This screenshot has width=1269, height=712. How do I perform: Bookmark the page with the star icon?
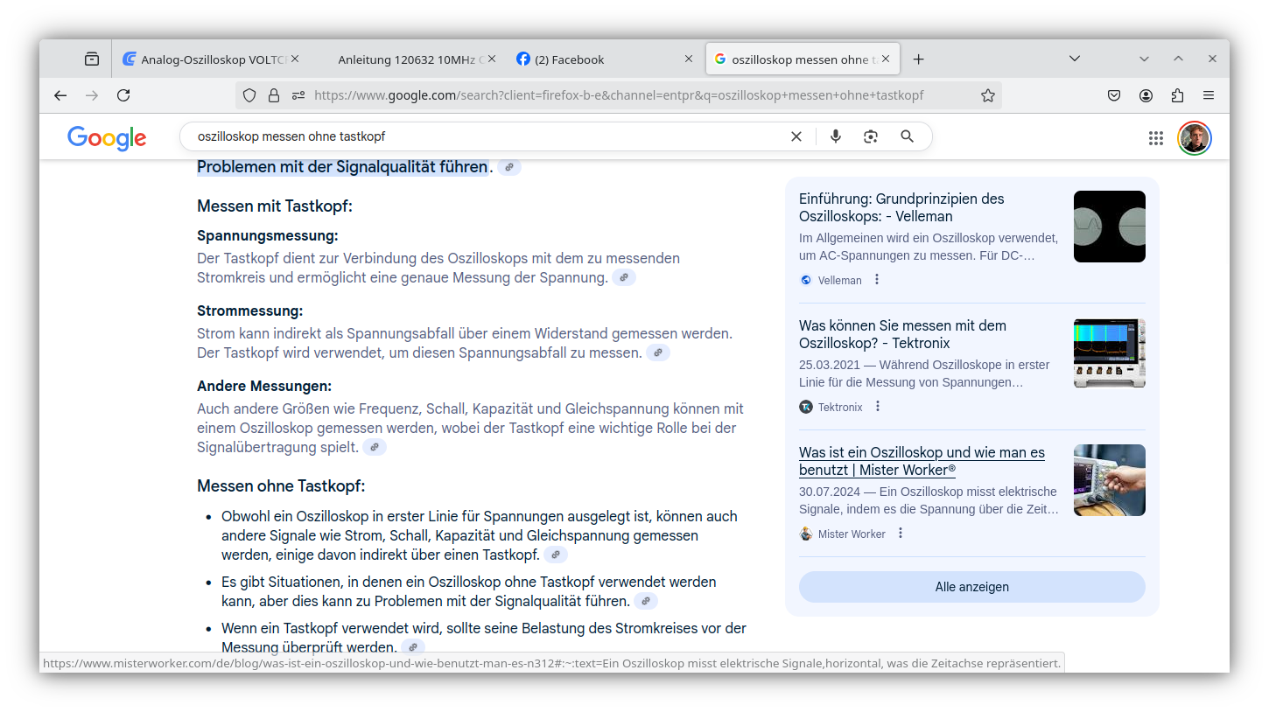(x=988, y=95)
